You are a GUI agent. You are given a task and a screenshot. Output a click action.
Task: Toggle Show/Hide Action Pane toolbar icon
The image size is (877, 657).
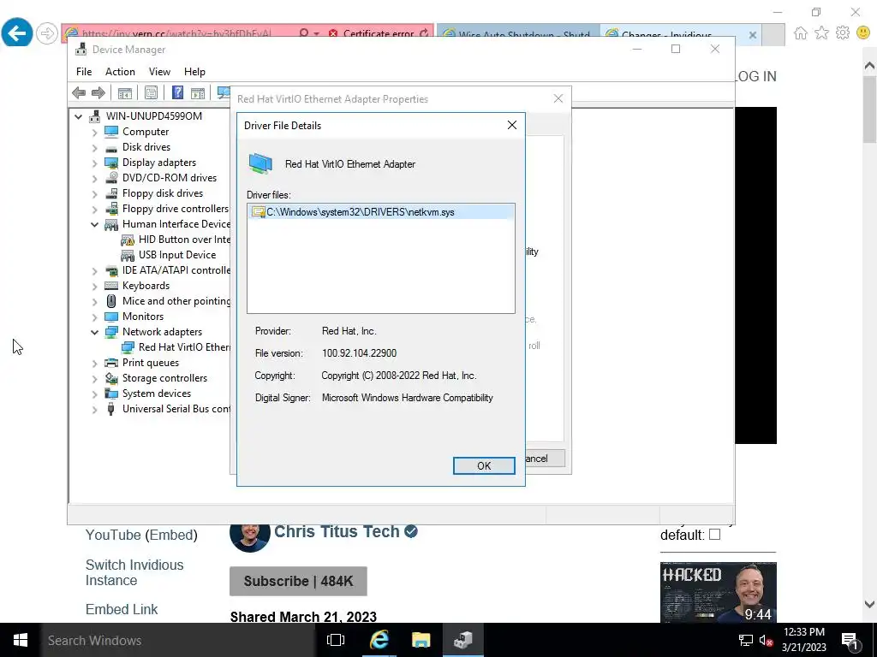tap(198, 92)
